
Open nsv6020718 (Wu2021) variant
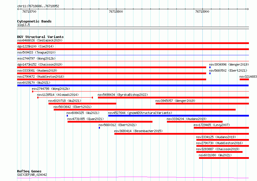pos(65,101)
